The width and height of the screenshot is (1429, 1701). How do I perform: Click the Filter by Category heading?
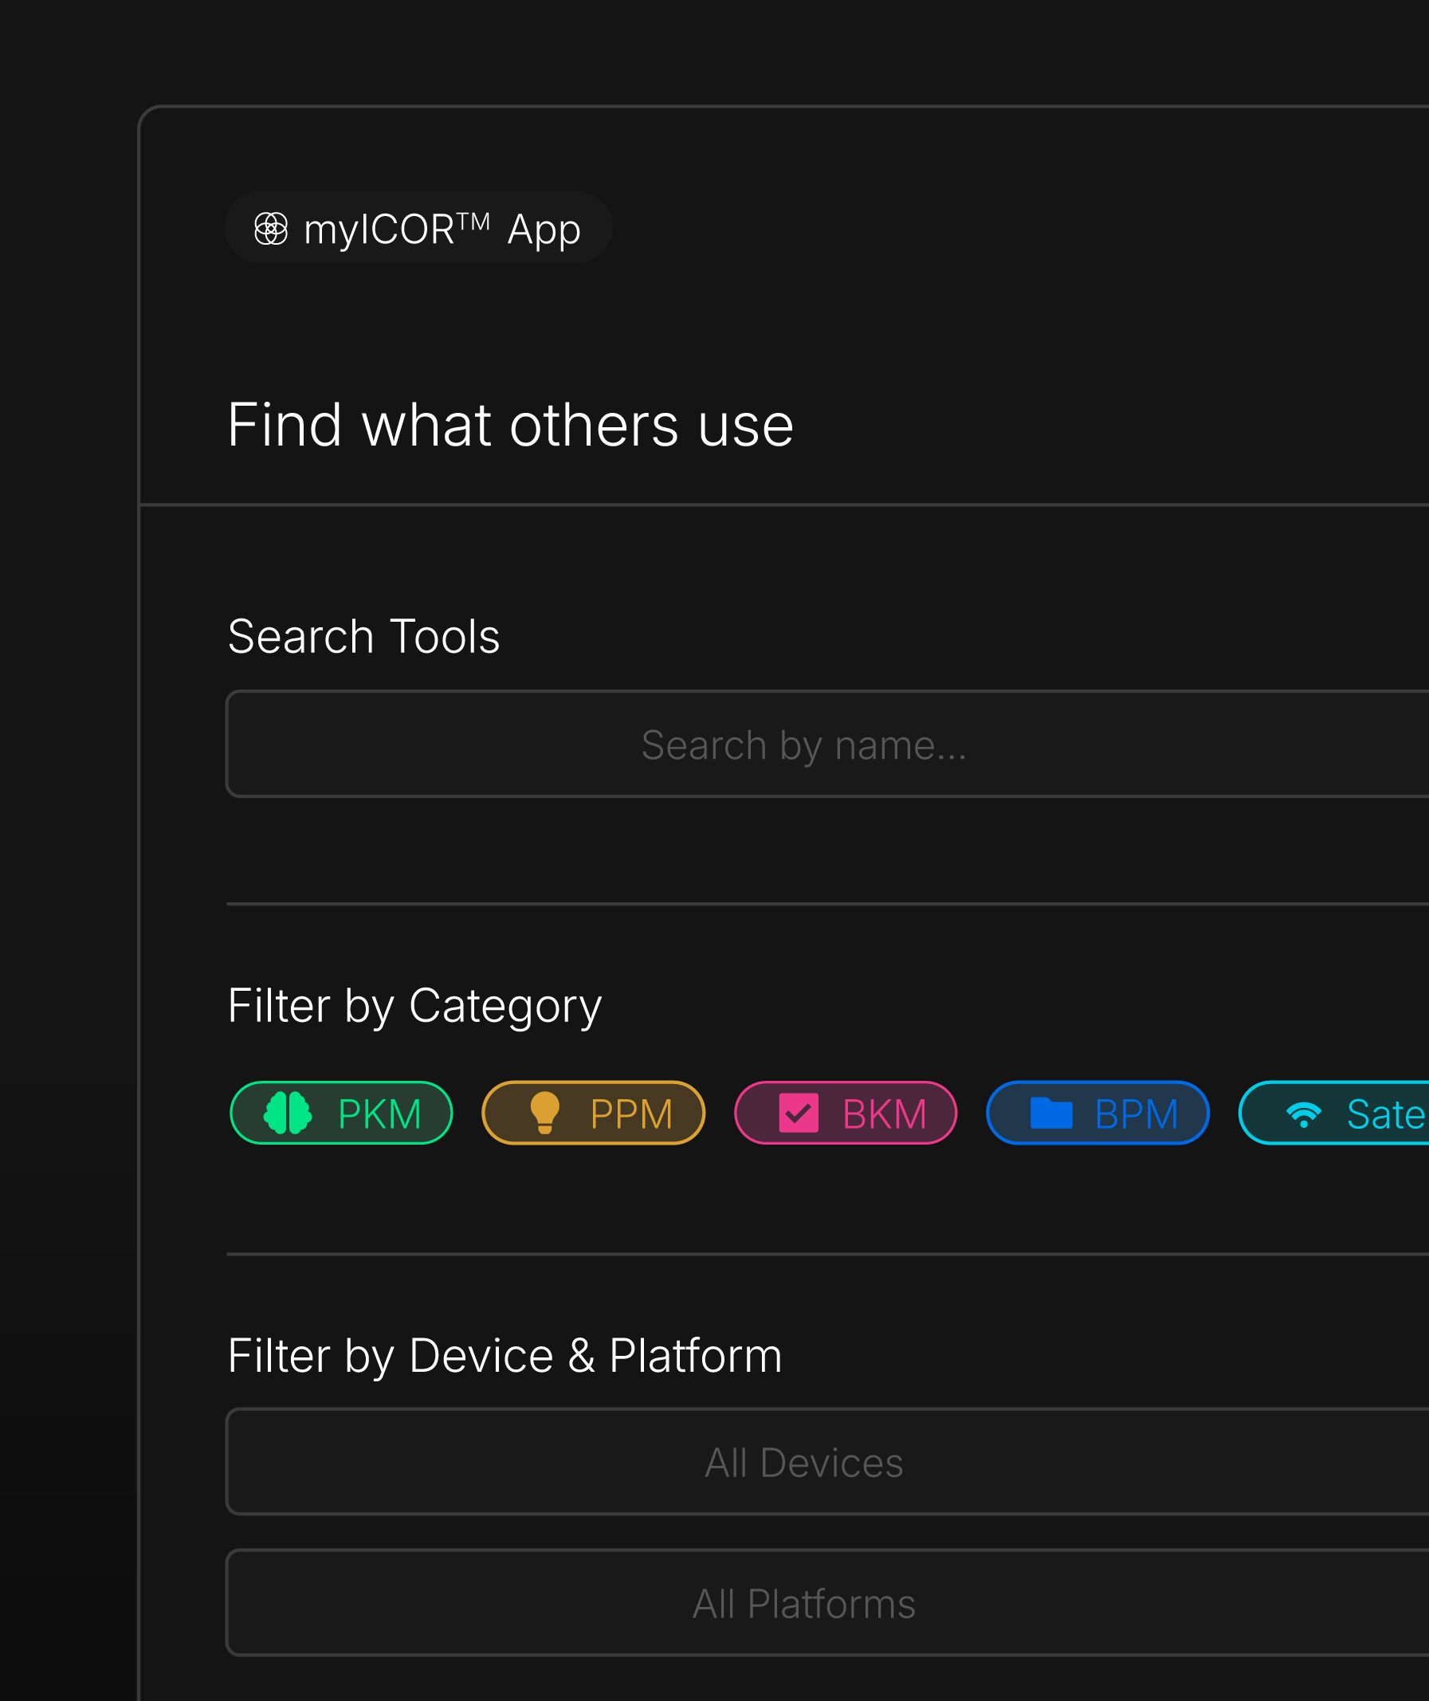414,1006
